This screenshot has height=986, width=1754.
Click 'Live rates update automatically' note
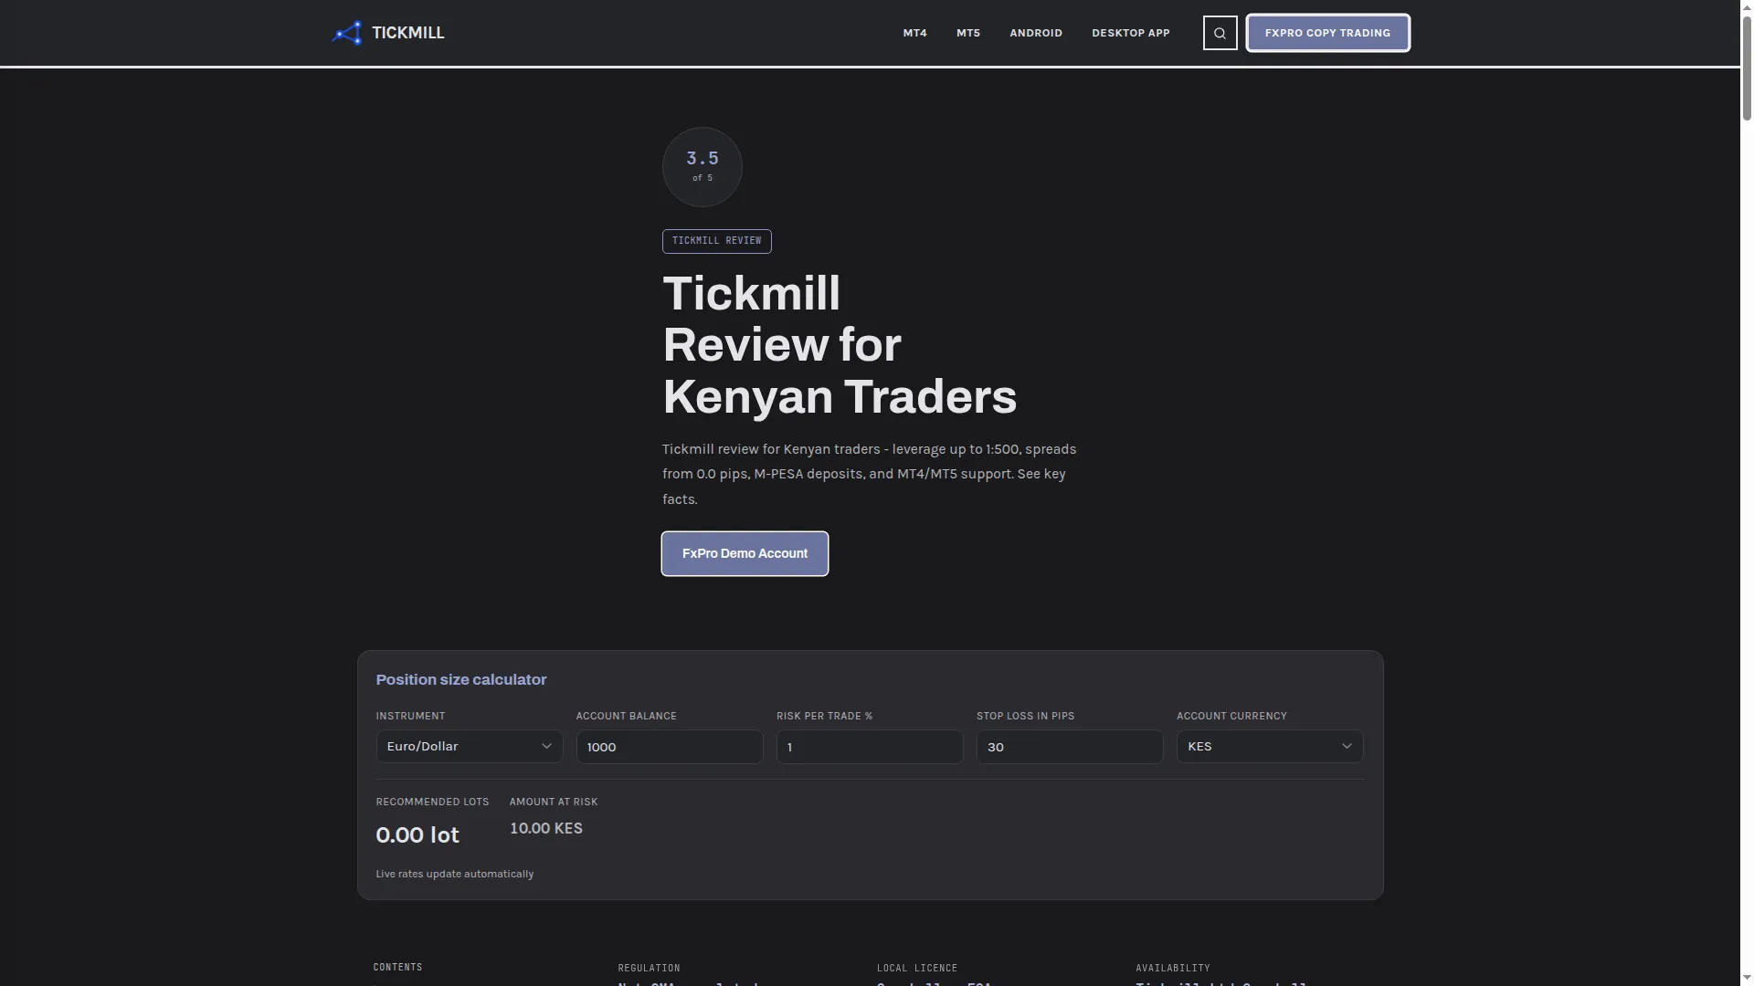(x=455, y=874)
